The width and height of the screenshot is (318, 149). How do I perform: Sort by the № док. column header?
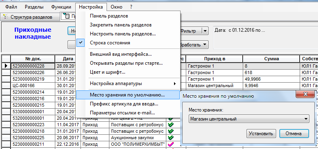33,59
